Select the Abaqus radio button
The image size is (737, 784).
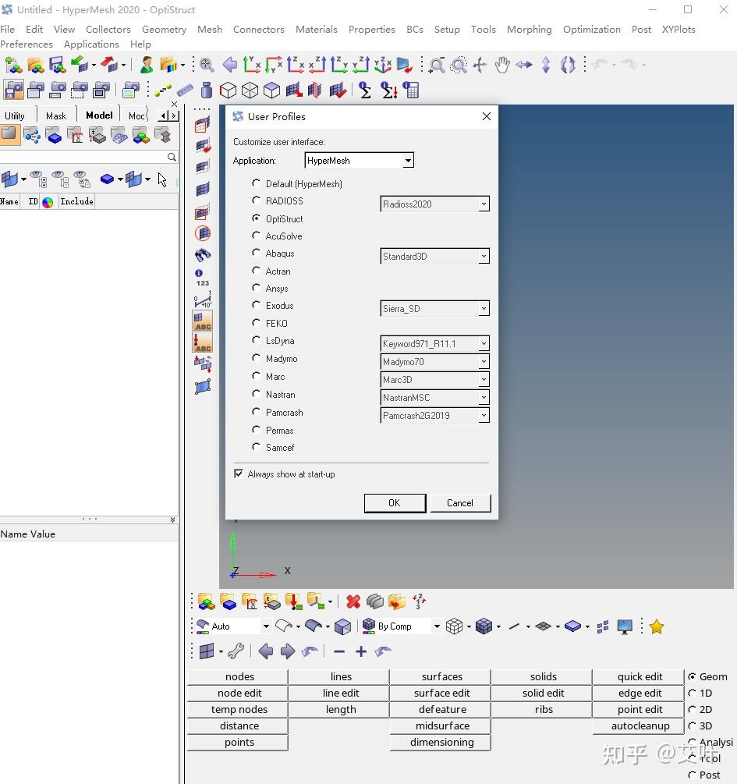tap(256, 253)
